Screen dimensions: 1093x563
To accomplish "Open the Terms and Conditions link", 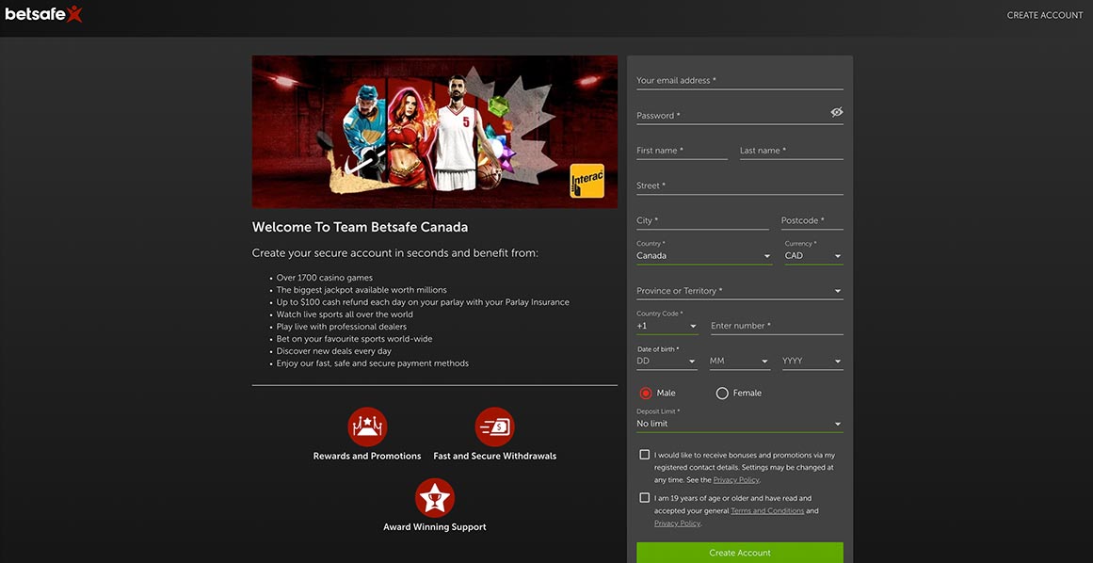I will [767, 510].
